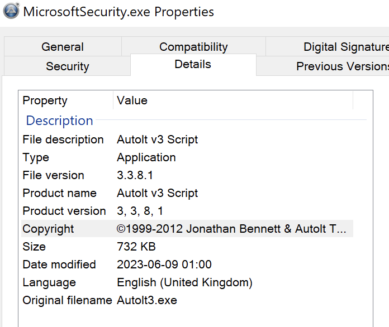Image resolution: width=389 pixels, height=327 pixels.
Task: Click the Product version value 3, 3, 8, 1
Action: (x=140, y=211)
